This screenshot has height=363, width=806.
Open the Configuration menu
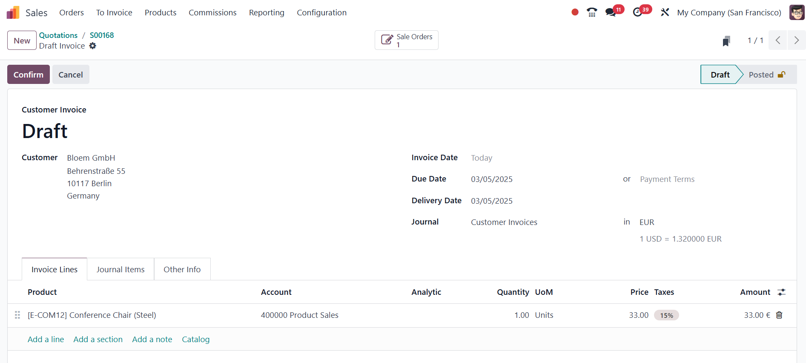(x=321, y=13)
